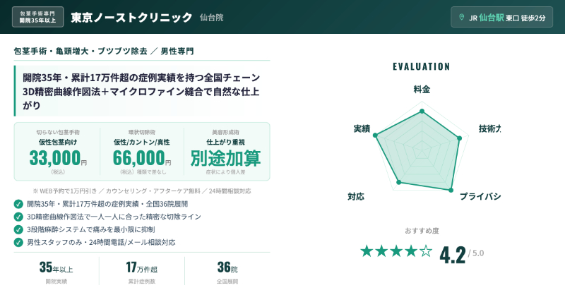Click the first filled rating star

tap(367, 251)
